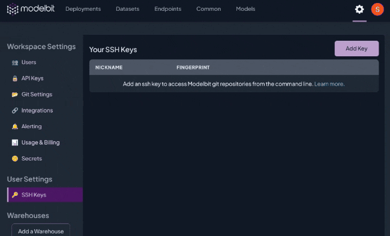Click the SSH Keys key icon
This screenshot has height=236, width=390.
[x=15, y=195]
